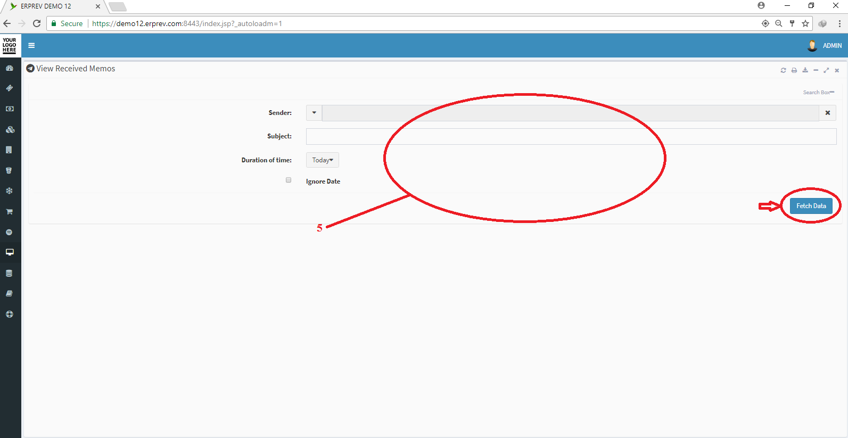The image size is (848, 438).
Task: Open Chrome's three-dot menu
Action: [839, 23]
